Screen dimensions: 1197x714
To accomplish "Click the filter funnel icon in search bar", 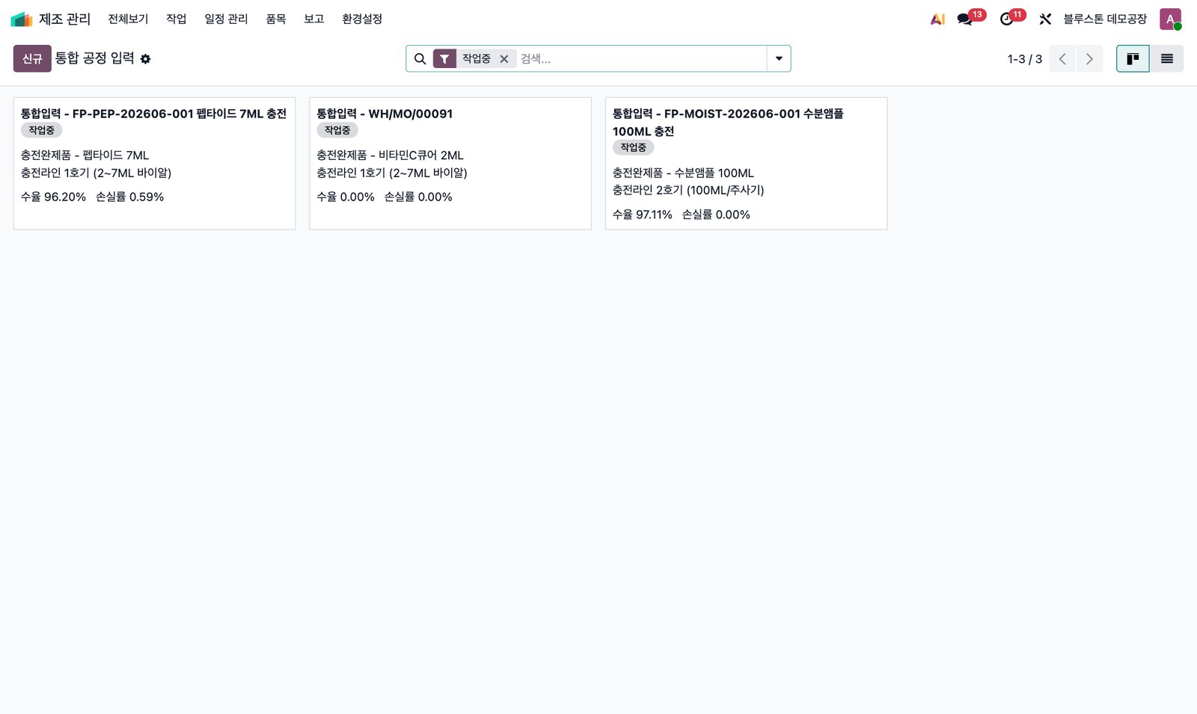I will click(444, 59).
